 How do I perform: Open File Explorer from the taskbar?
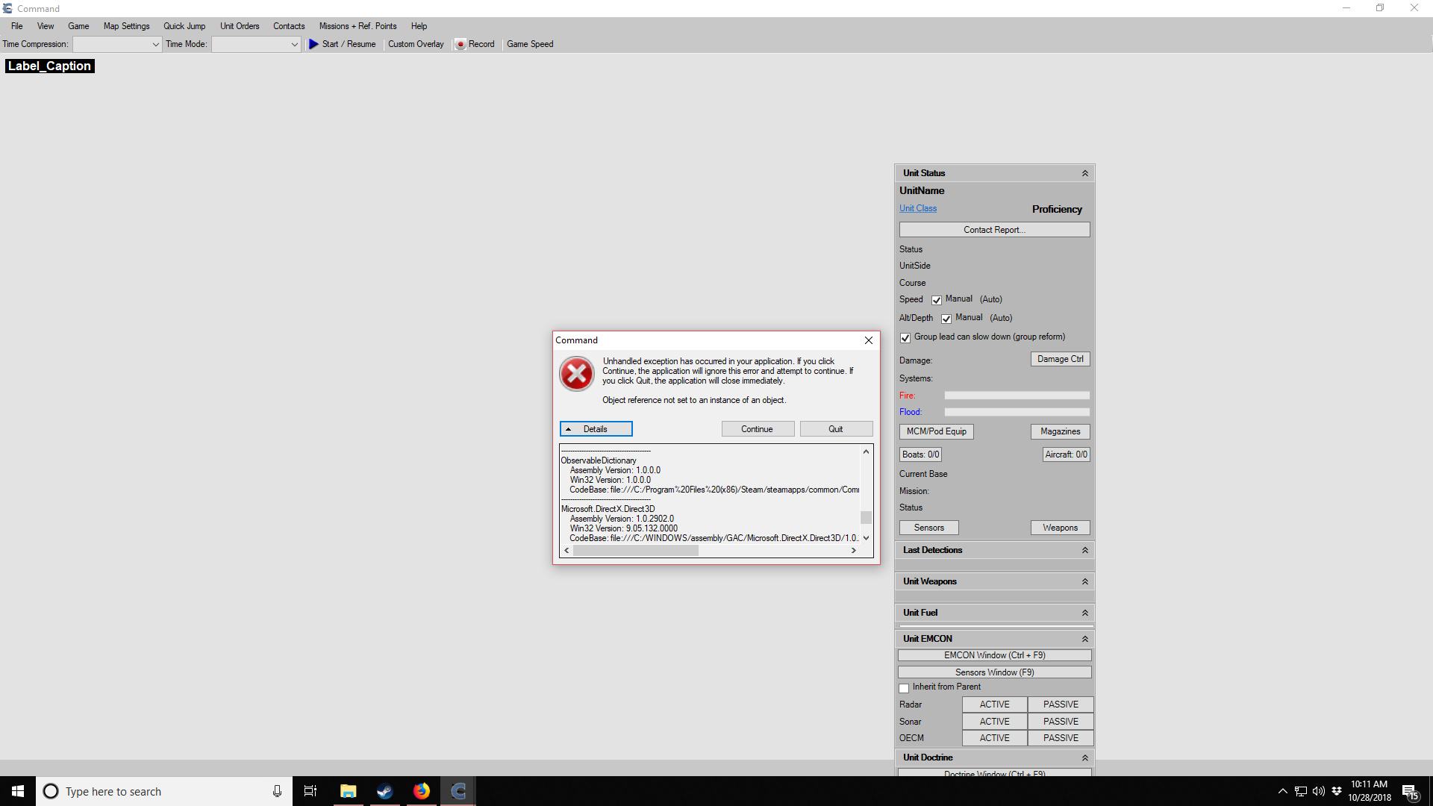coord(348,790)
